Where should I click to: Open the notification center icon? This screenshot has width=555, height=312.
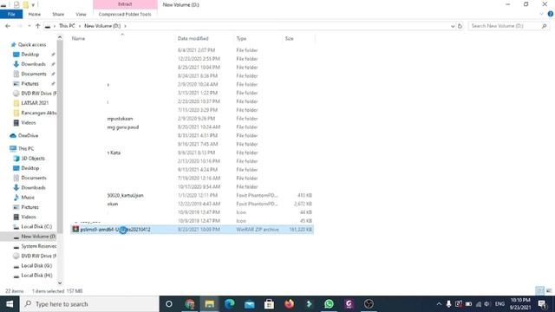[x=542, y=304]
